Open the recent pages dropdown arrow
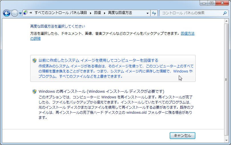Viewport: 231px width, 145px height. 20,13
